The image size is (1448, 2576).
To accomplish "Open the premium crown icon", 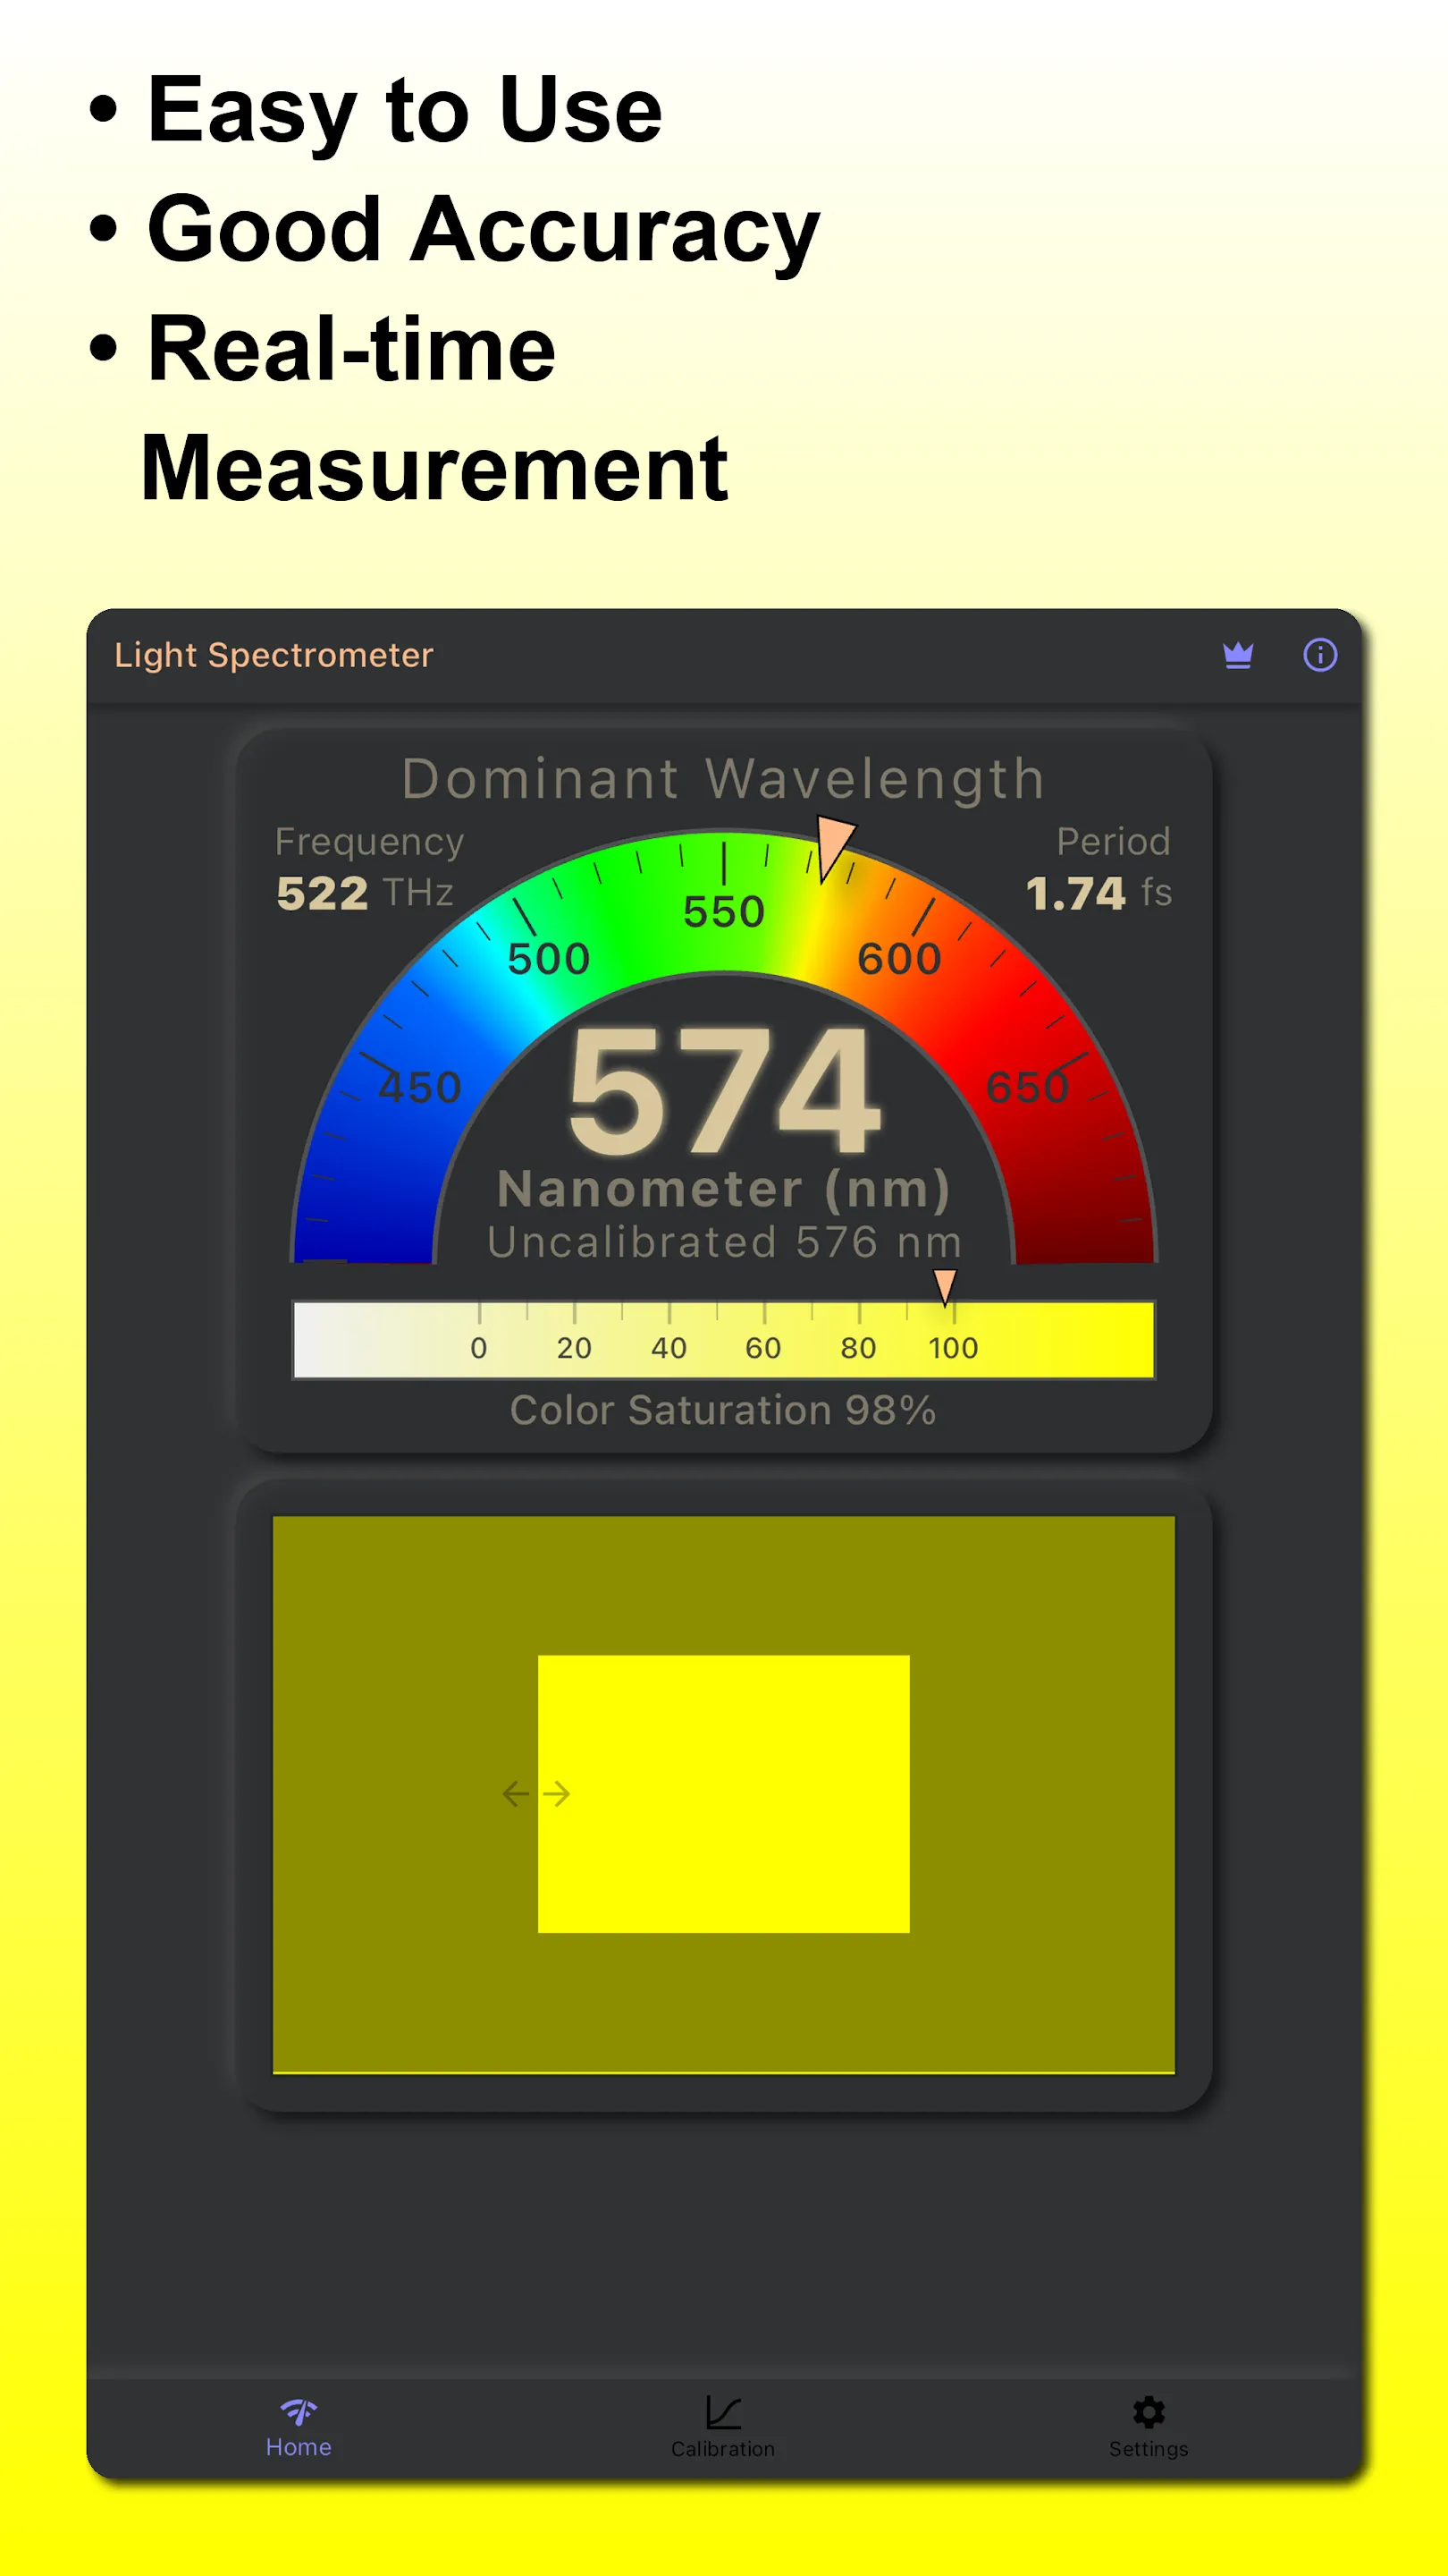I will pos(1238,655).
